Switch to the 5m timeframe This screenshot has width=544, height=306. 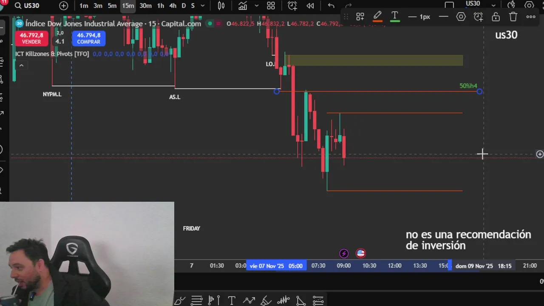pos(112,6)
